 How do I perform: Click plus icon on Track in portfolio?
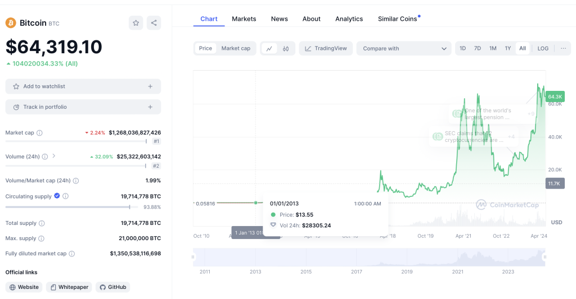(150, 107)
